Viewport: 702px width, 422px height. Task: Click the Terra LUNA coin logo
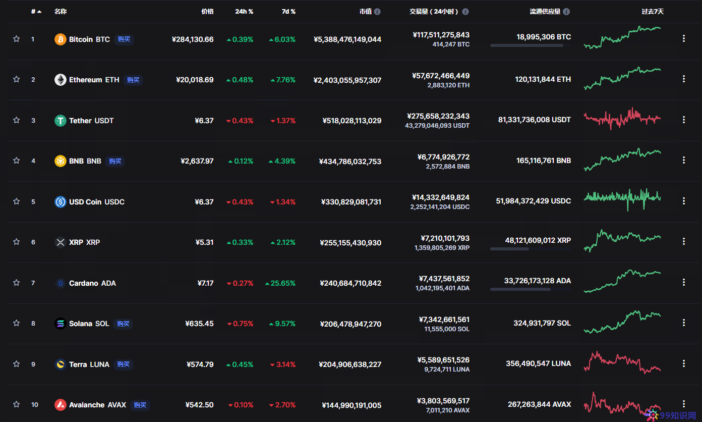(x=61, y=364)
